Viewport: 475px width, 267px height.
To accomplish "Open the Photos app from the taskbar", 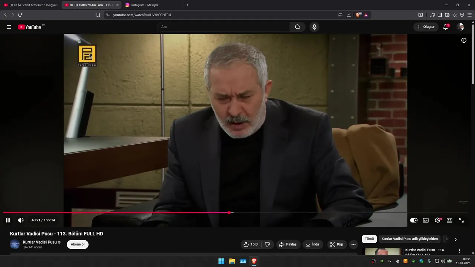I will click(x=243, y=261).
